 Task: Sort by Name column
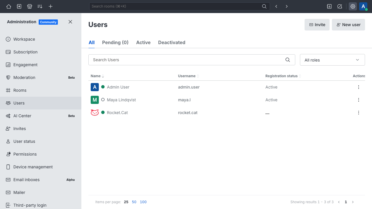click(97, 76)
